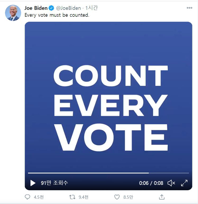
Task: Unmute the video with the speaker icon
Action: [x=171, y=183]
